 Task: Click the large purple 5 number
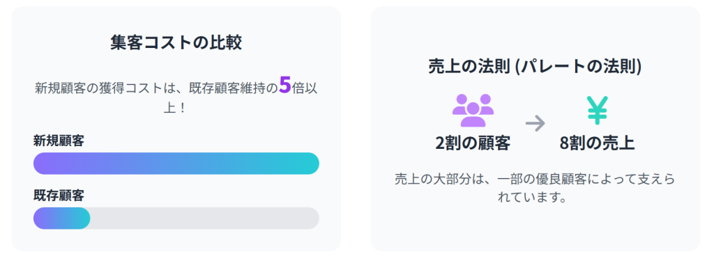coord(284,85)
